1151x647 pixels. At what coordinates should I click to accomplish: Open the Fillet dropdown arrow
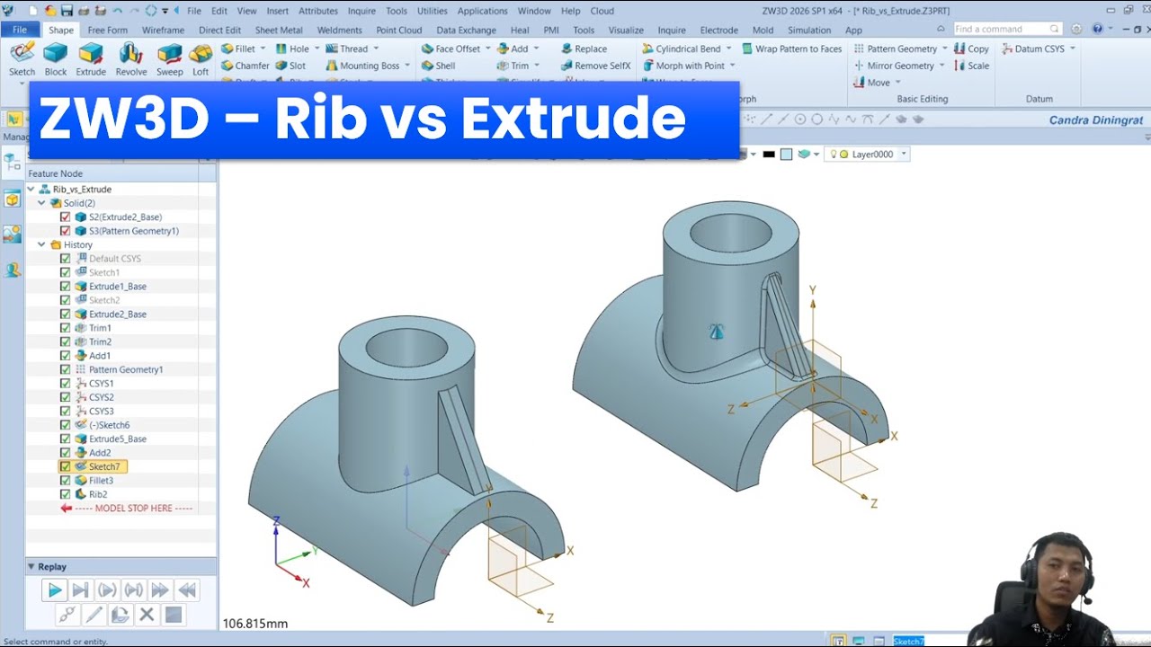pos(263,49)
